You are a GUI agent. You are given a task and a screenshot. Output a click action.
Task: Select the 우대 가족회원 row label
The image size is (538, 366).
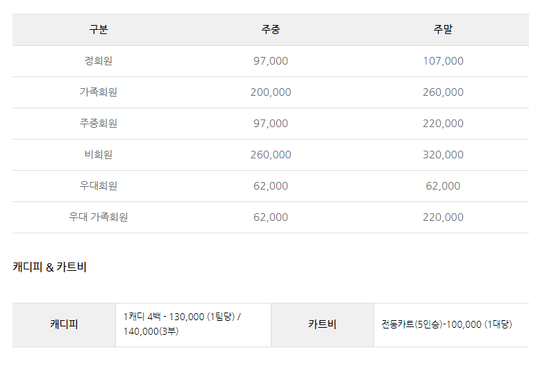click(x=99, y=217)
